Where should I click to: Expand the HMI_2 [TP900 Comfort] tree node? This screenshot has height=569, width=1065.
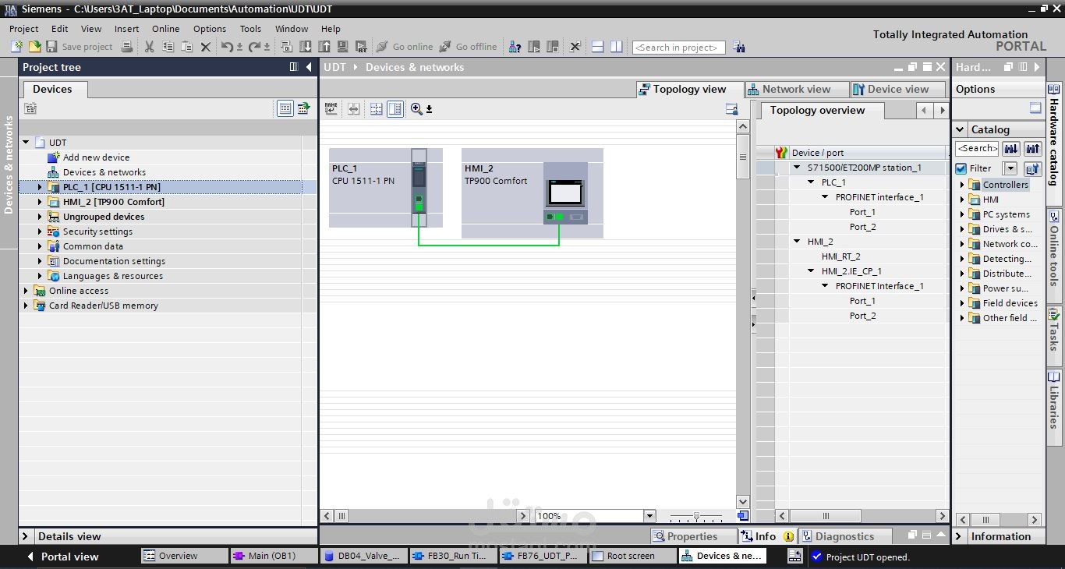click(x=41, y=202)
